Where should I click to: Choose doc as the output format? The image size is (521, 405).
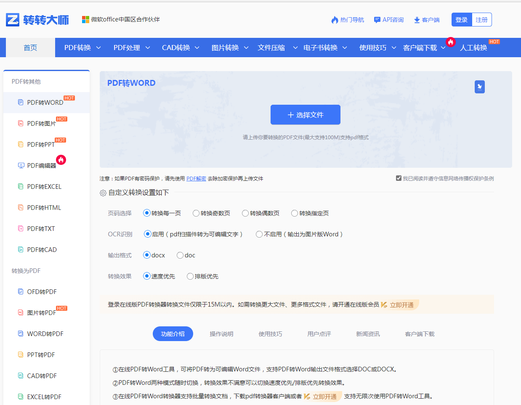[x=181, y=255]
